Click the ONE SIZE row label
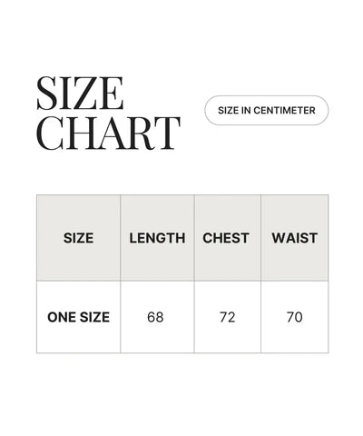Viewport: 363px width, 436px height. point(78,317)
